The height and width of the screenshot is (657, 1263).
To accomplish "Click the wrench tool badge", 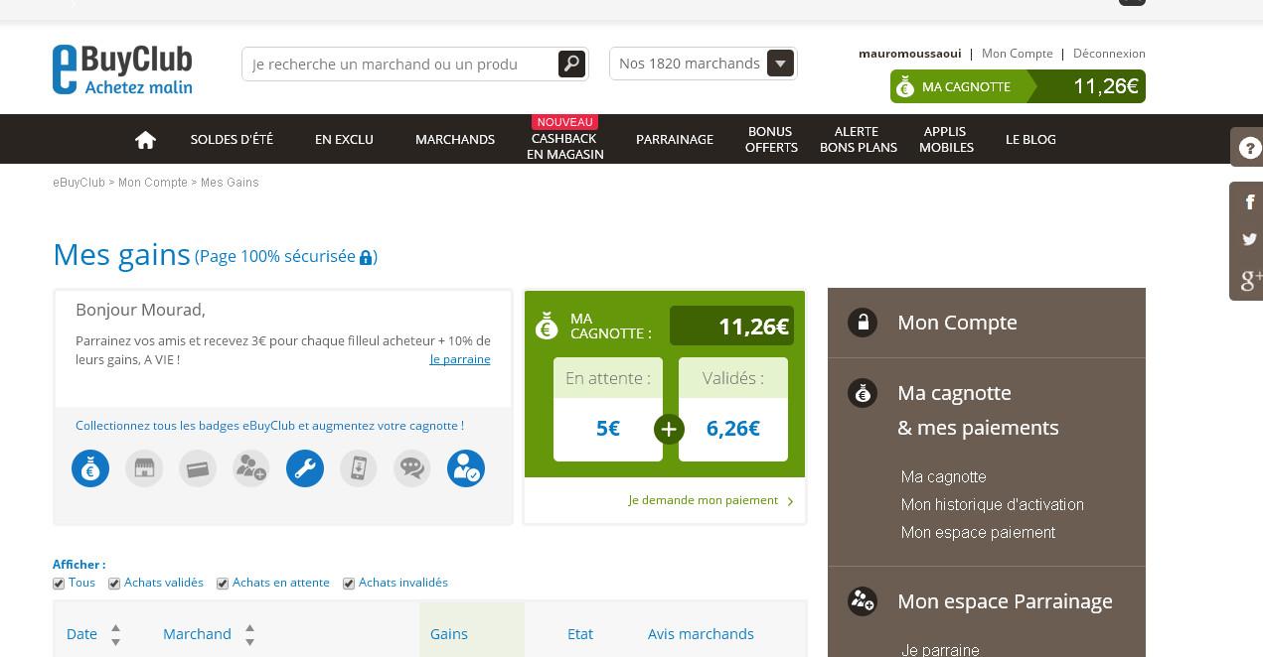I will pos(305,468).
